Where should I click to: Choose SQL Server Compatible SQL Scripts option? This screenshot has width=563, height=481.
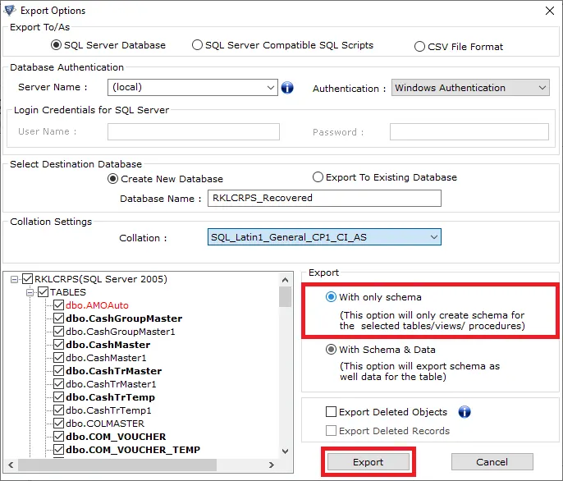198,45
